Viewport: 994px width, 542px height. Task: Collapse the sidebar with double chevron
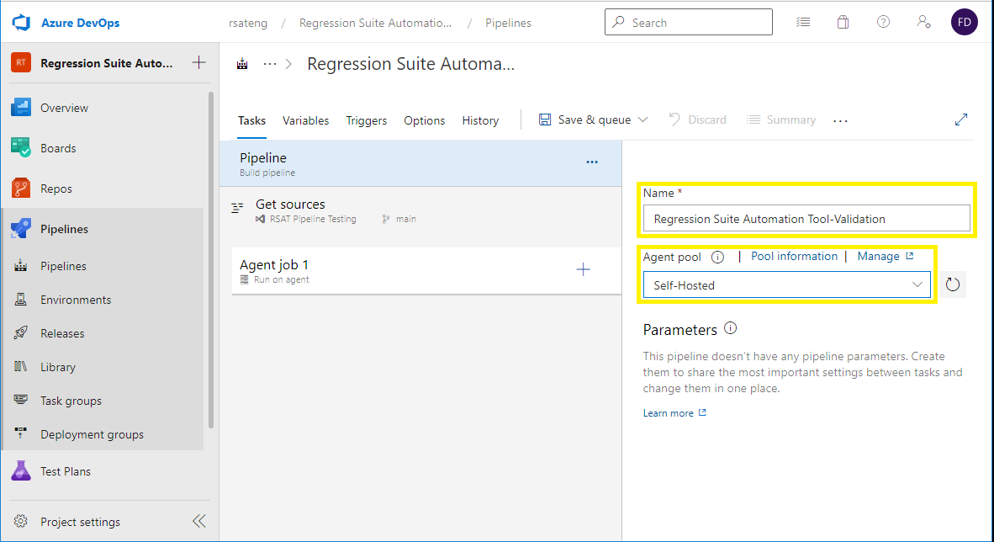(199, 521)
